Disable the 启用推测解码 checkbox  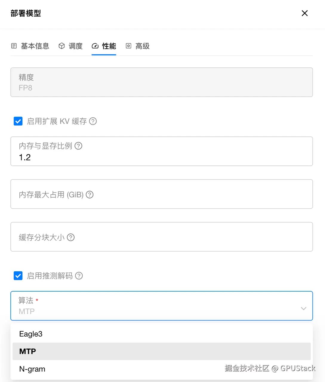[x=18, y=276]
